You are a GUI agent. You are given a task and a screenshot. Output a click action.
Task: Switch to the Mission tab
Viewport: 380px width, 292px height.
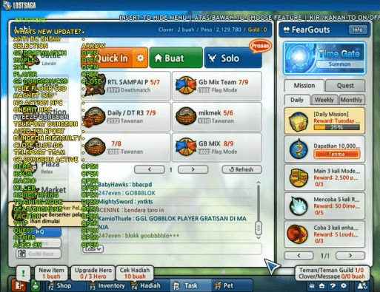[304, 86]
